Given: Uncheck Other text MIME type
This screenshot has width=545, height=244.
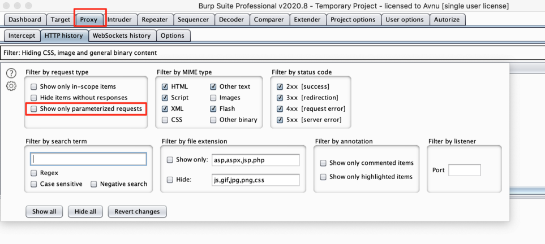Looking at the screenshot, I should click(x=213, y=87).
